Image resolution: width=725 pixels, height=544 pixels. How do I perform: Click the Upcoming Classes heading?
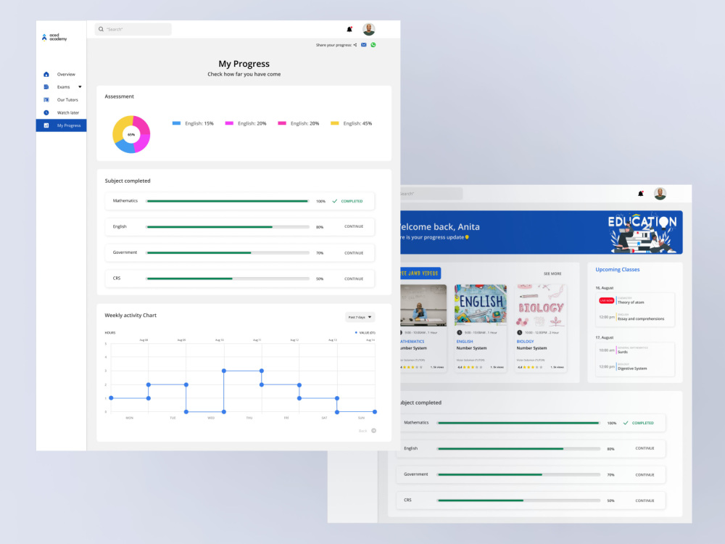(x=617, y=269)
